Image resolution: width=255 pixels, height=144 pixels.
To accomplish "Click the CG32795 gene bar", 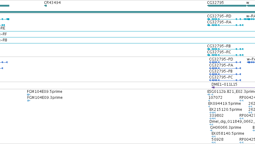I will coord(227,6).
